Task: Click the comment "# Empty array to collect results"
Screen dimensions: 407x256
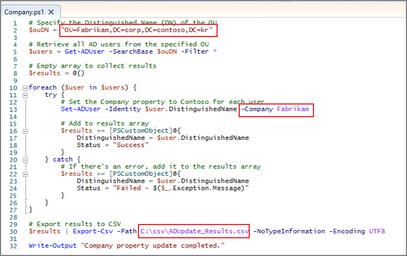Action: (x=92, y=66)
